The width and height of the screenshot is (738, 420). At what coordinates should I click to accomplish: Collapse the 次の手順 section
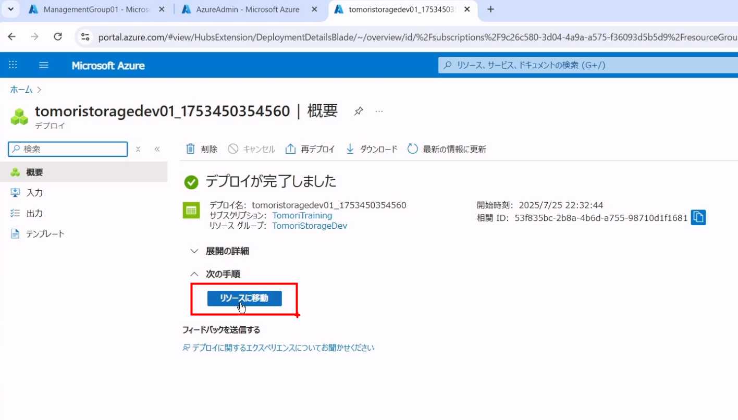(215, 274)
